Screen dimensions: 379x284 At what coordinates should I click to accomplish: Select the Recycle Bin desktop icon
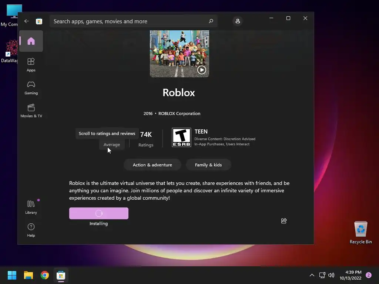click(x=360, y=232)
